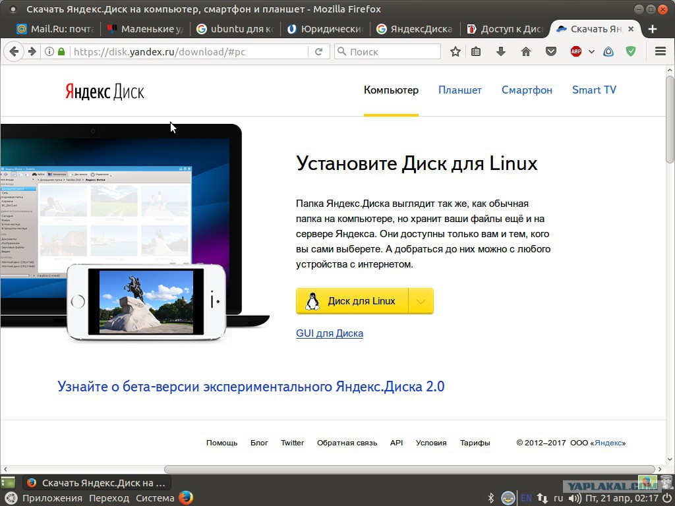The height and width of the screenshot is (506, 675).
Task: Go to the home page icon
Action: (x=525, y=51)
